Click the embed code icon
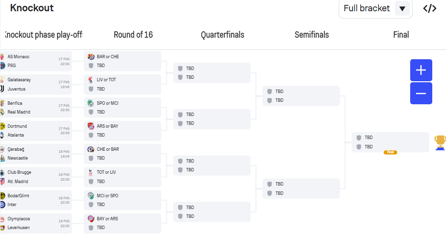 point(429,8)
